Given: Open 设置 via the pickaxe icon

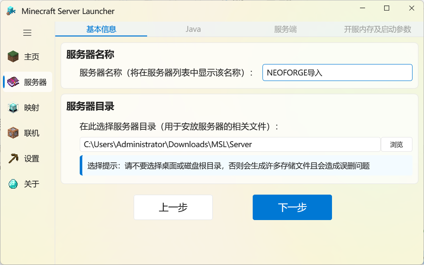Looking at the screenshot, I should point(14,159).
